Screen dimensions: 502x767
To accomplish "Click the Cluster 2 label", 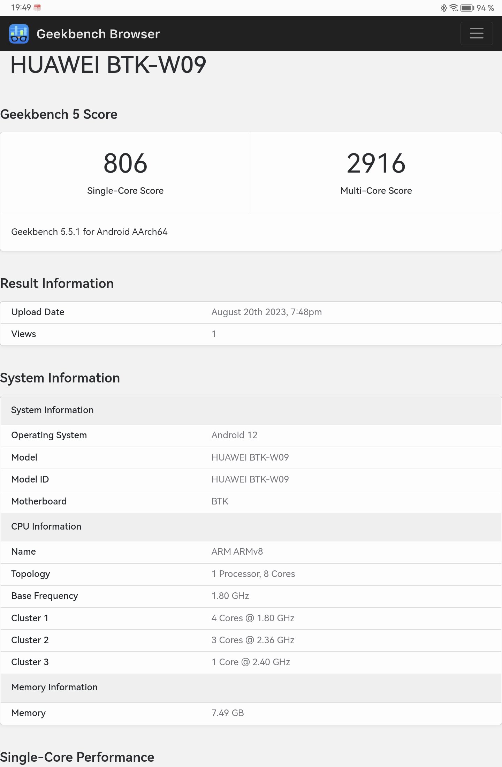I will click(30, 640).
